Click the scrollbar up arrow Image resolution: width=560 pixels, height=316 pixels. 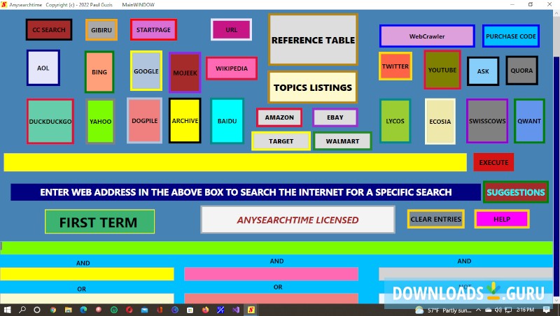click(556, 13)
